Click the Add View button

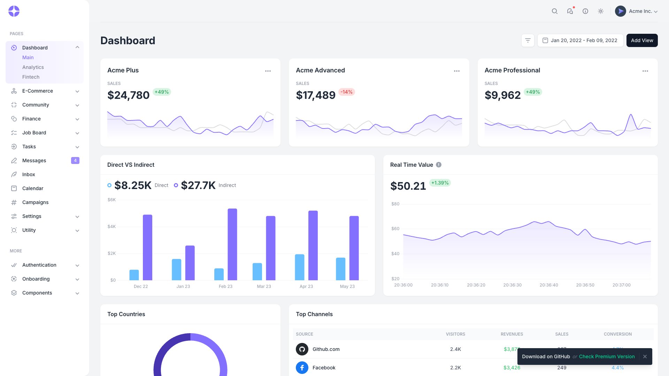click(642, 40)
